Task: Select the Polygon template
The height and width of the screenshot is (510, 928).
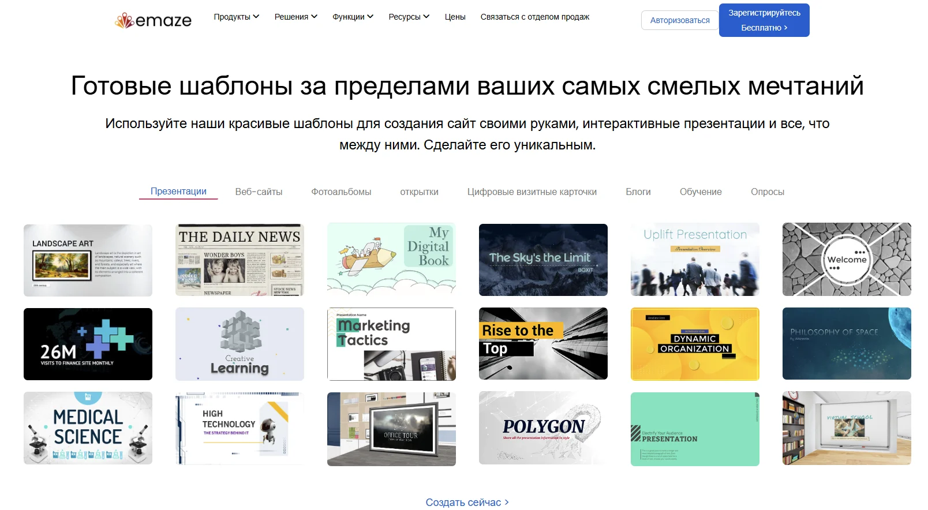Action: pyautogui.click(x=543, y=428)
